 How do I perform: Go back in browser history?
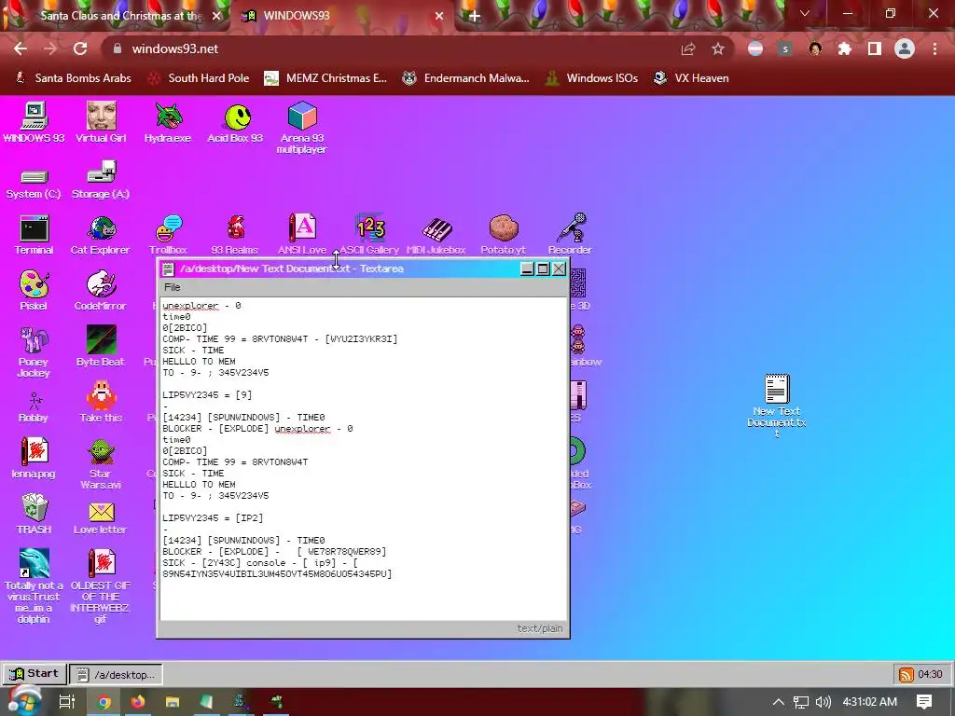point(21,48)
